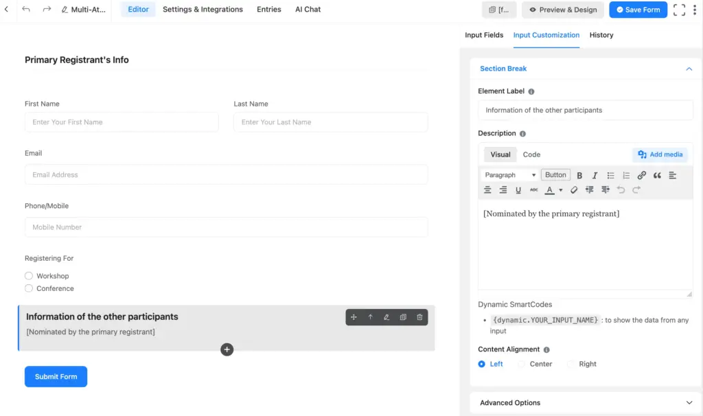Insert a Button in the editor
The width and height of the screenshot is (703, 416).
coord(555,175)
